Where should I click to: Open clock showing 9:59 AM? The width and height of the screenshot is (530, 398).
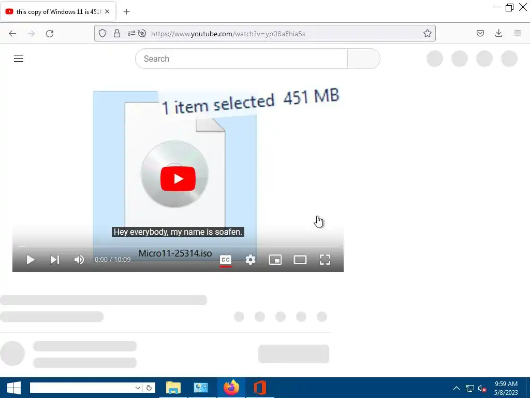coord(506,388)
